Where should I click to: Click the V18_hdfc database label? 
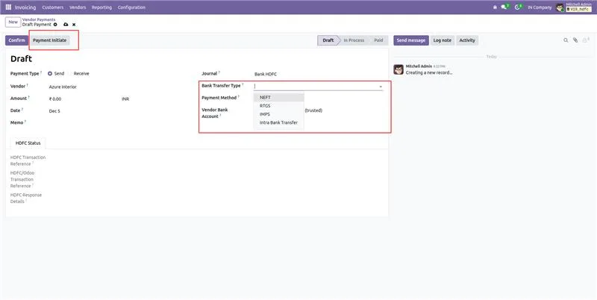coord(579,9)
